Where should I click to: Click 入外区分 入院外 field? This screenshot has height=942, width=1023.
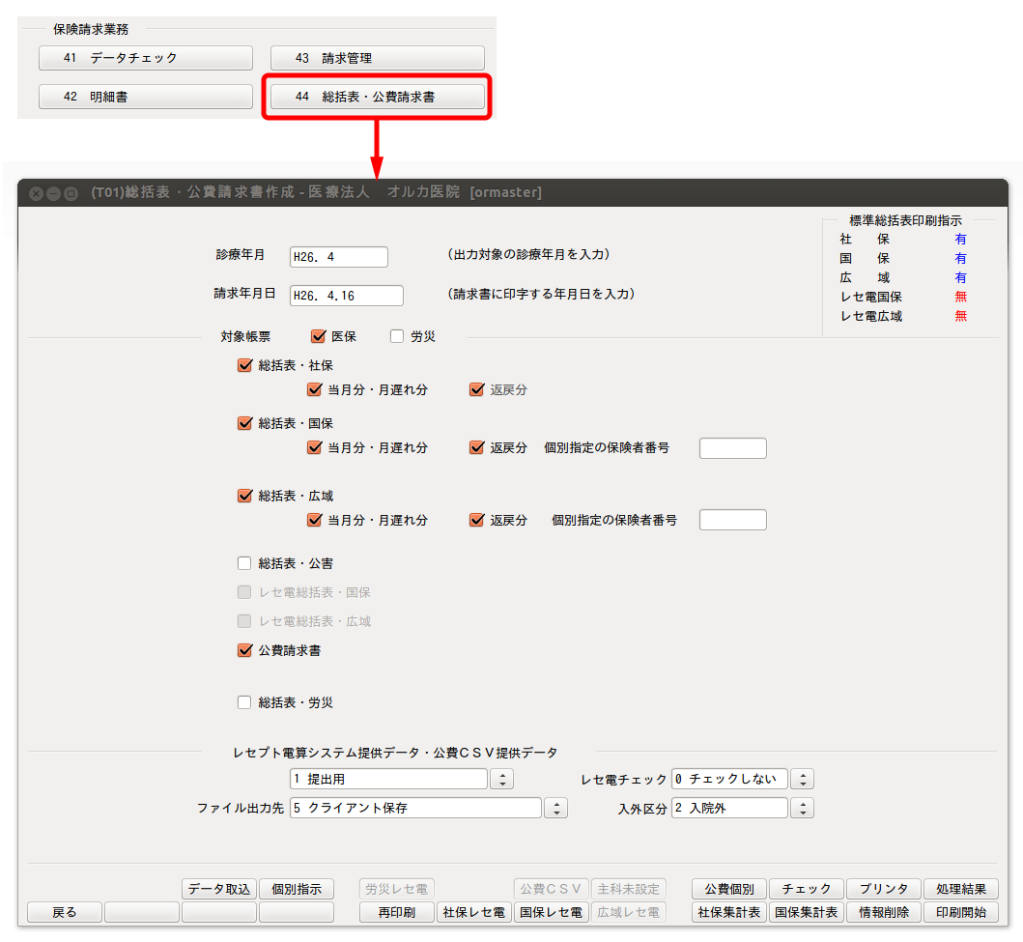point(729,809)
